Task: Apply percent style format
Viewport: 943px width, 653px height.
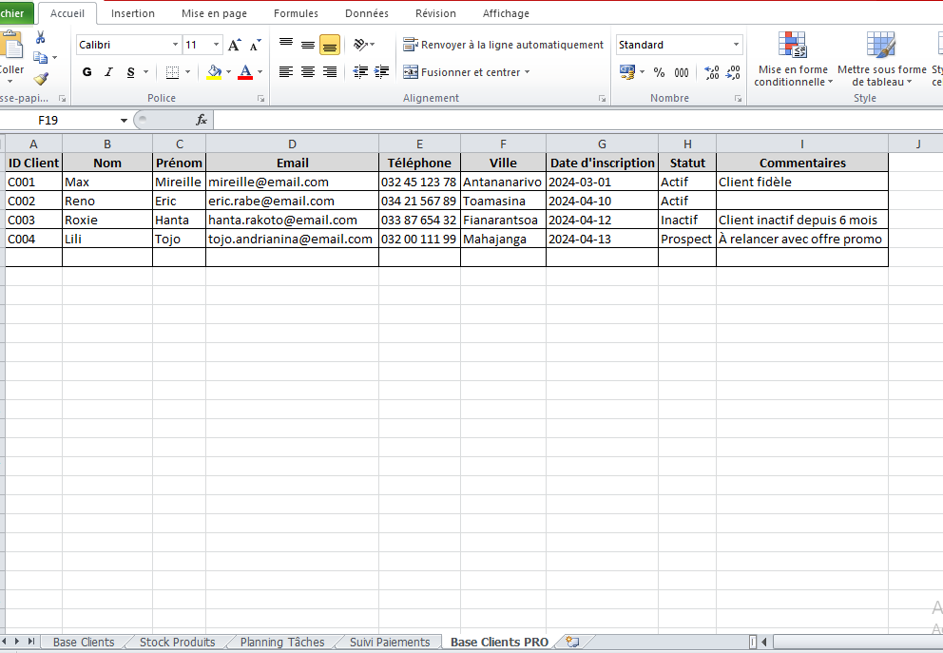Action: 659,73
